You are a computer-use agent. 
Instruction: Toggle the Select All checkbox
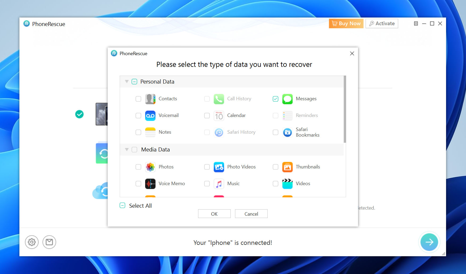[122, 206]
